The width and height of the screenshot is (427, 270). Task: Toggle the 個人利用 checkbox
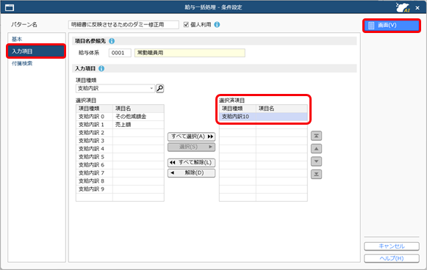click(x=186, y=25)
